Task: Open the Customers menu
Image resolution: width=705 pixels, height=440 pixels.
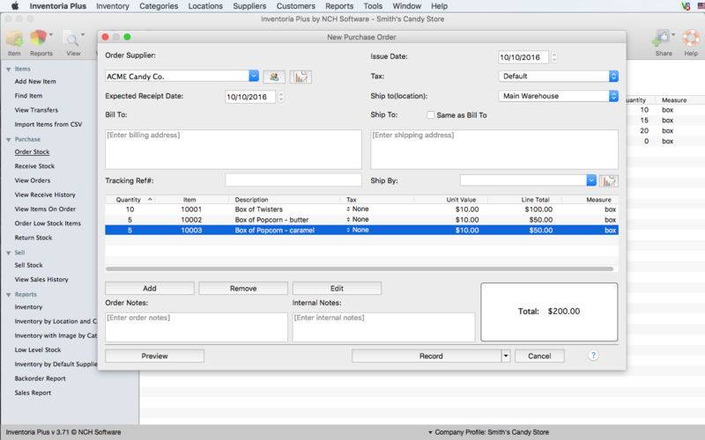Action: (296, 6)
